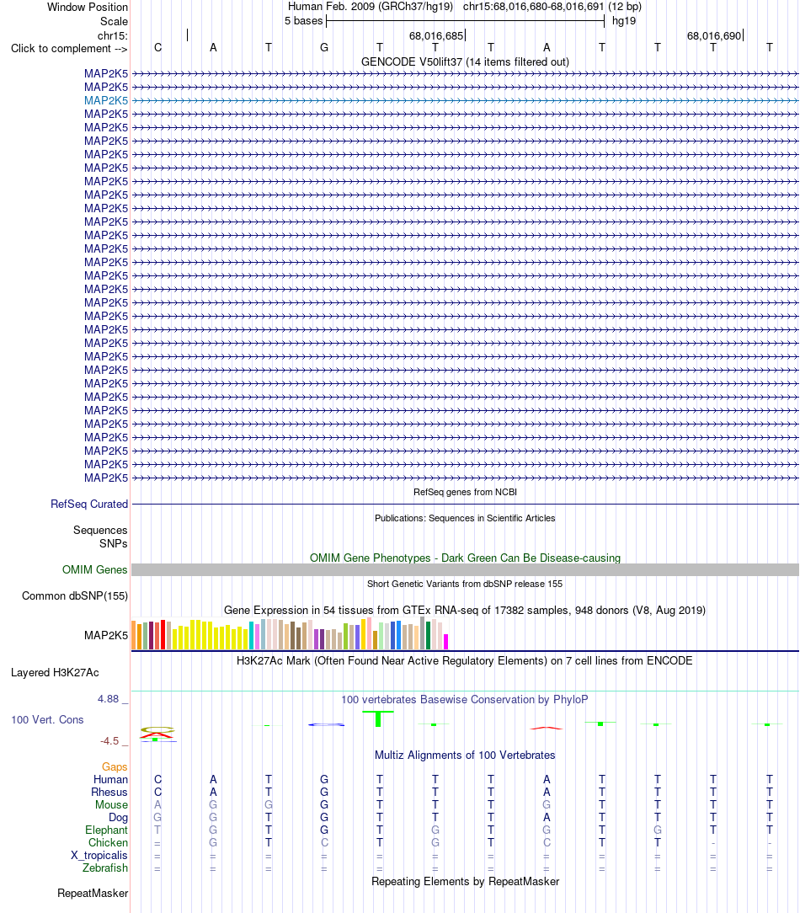Click the Scale label

pos(114,22)
